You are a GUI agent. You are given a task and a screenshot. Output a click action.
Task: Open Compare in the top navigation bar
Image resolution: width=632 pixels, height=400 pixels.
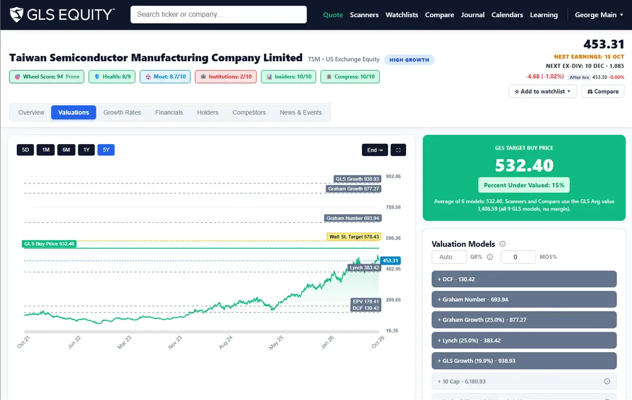(x=439, y=15)
